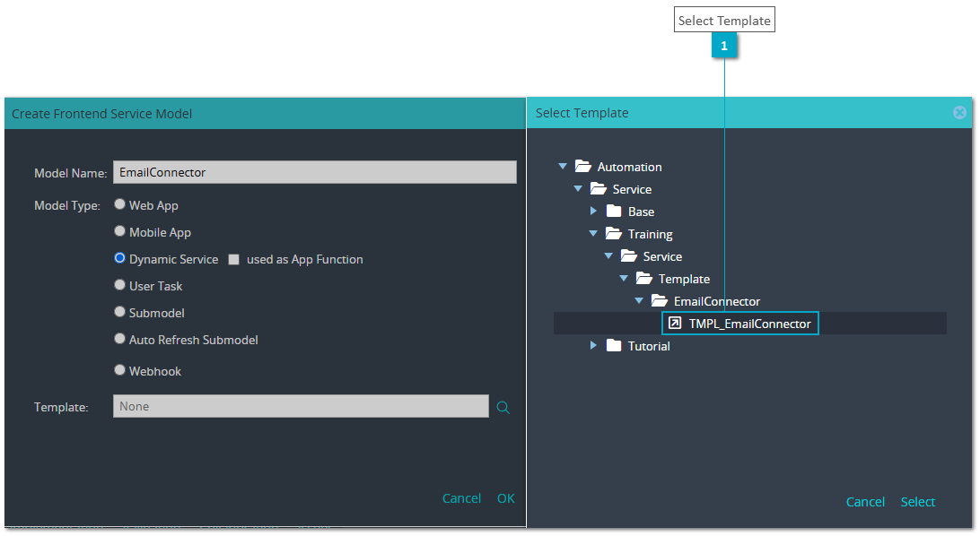This screenshot has height=536, width=980.
Task: Click the TMPL_EmailConnector template file icon
Action: click(675, 324)
